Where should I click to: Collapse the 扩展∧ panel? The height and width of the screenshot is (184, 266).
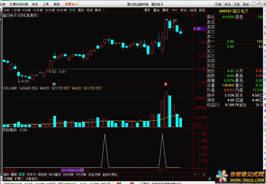19,179
